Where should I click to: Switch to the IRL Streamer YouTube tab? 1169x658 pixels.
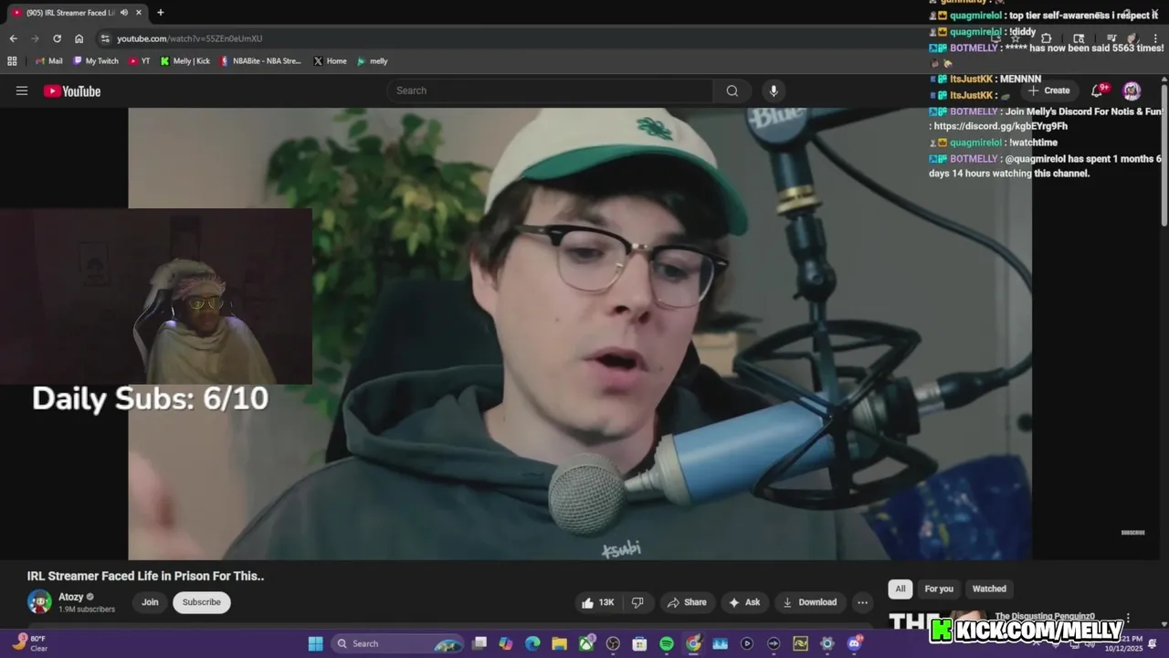[69, 13]
